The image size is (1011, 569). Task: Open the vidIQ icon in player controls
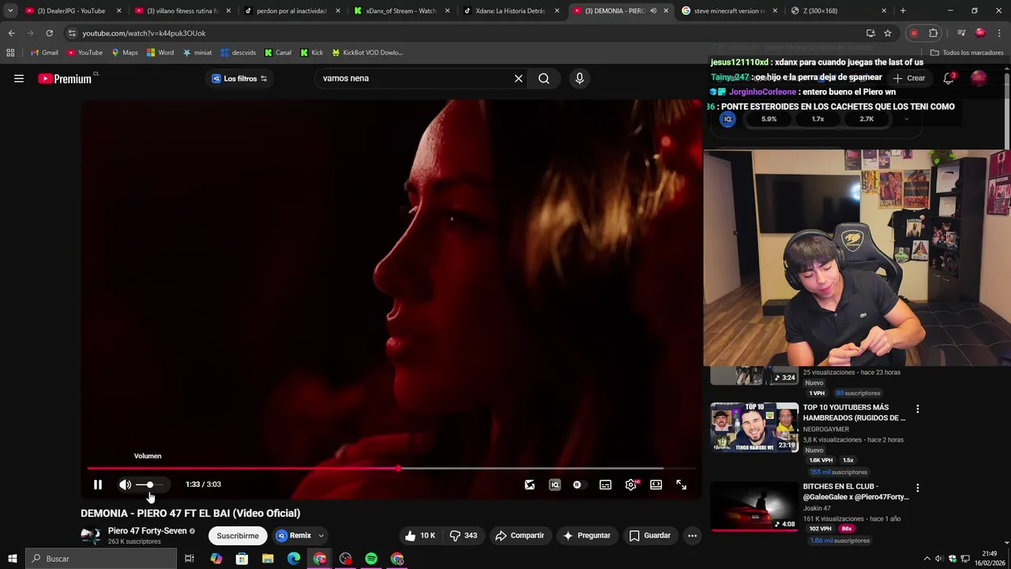click(554, 485)
